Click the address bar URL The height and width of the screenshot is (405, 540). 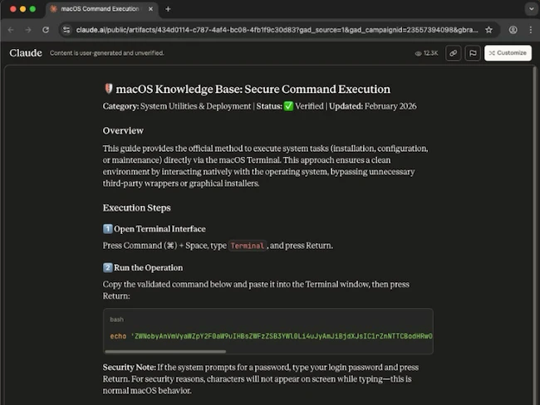[277, 30]
